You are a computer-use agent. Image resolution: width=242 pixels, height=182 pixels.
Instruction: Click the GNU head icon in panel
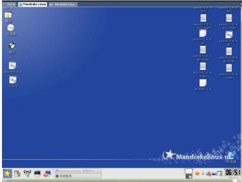(27, 173)
